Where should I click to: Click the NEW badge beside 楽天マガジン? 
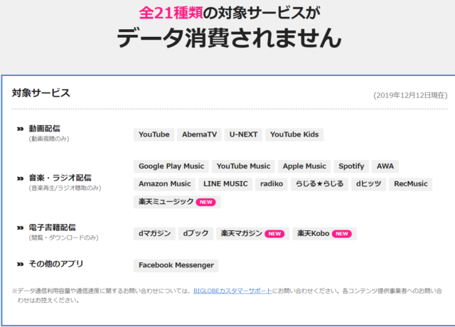tap(274, 234)
